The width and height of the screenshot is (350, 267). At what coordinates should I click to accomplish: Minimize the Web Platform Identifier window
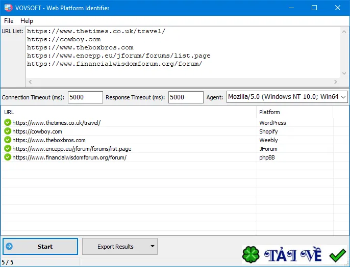coord(291,8)
